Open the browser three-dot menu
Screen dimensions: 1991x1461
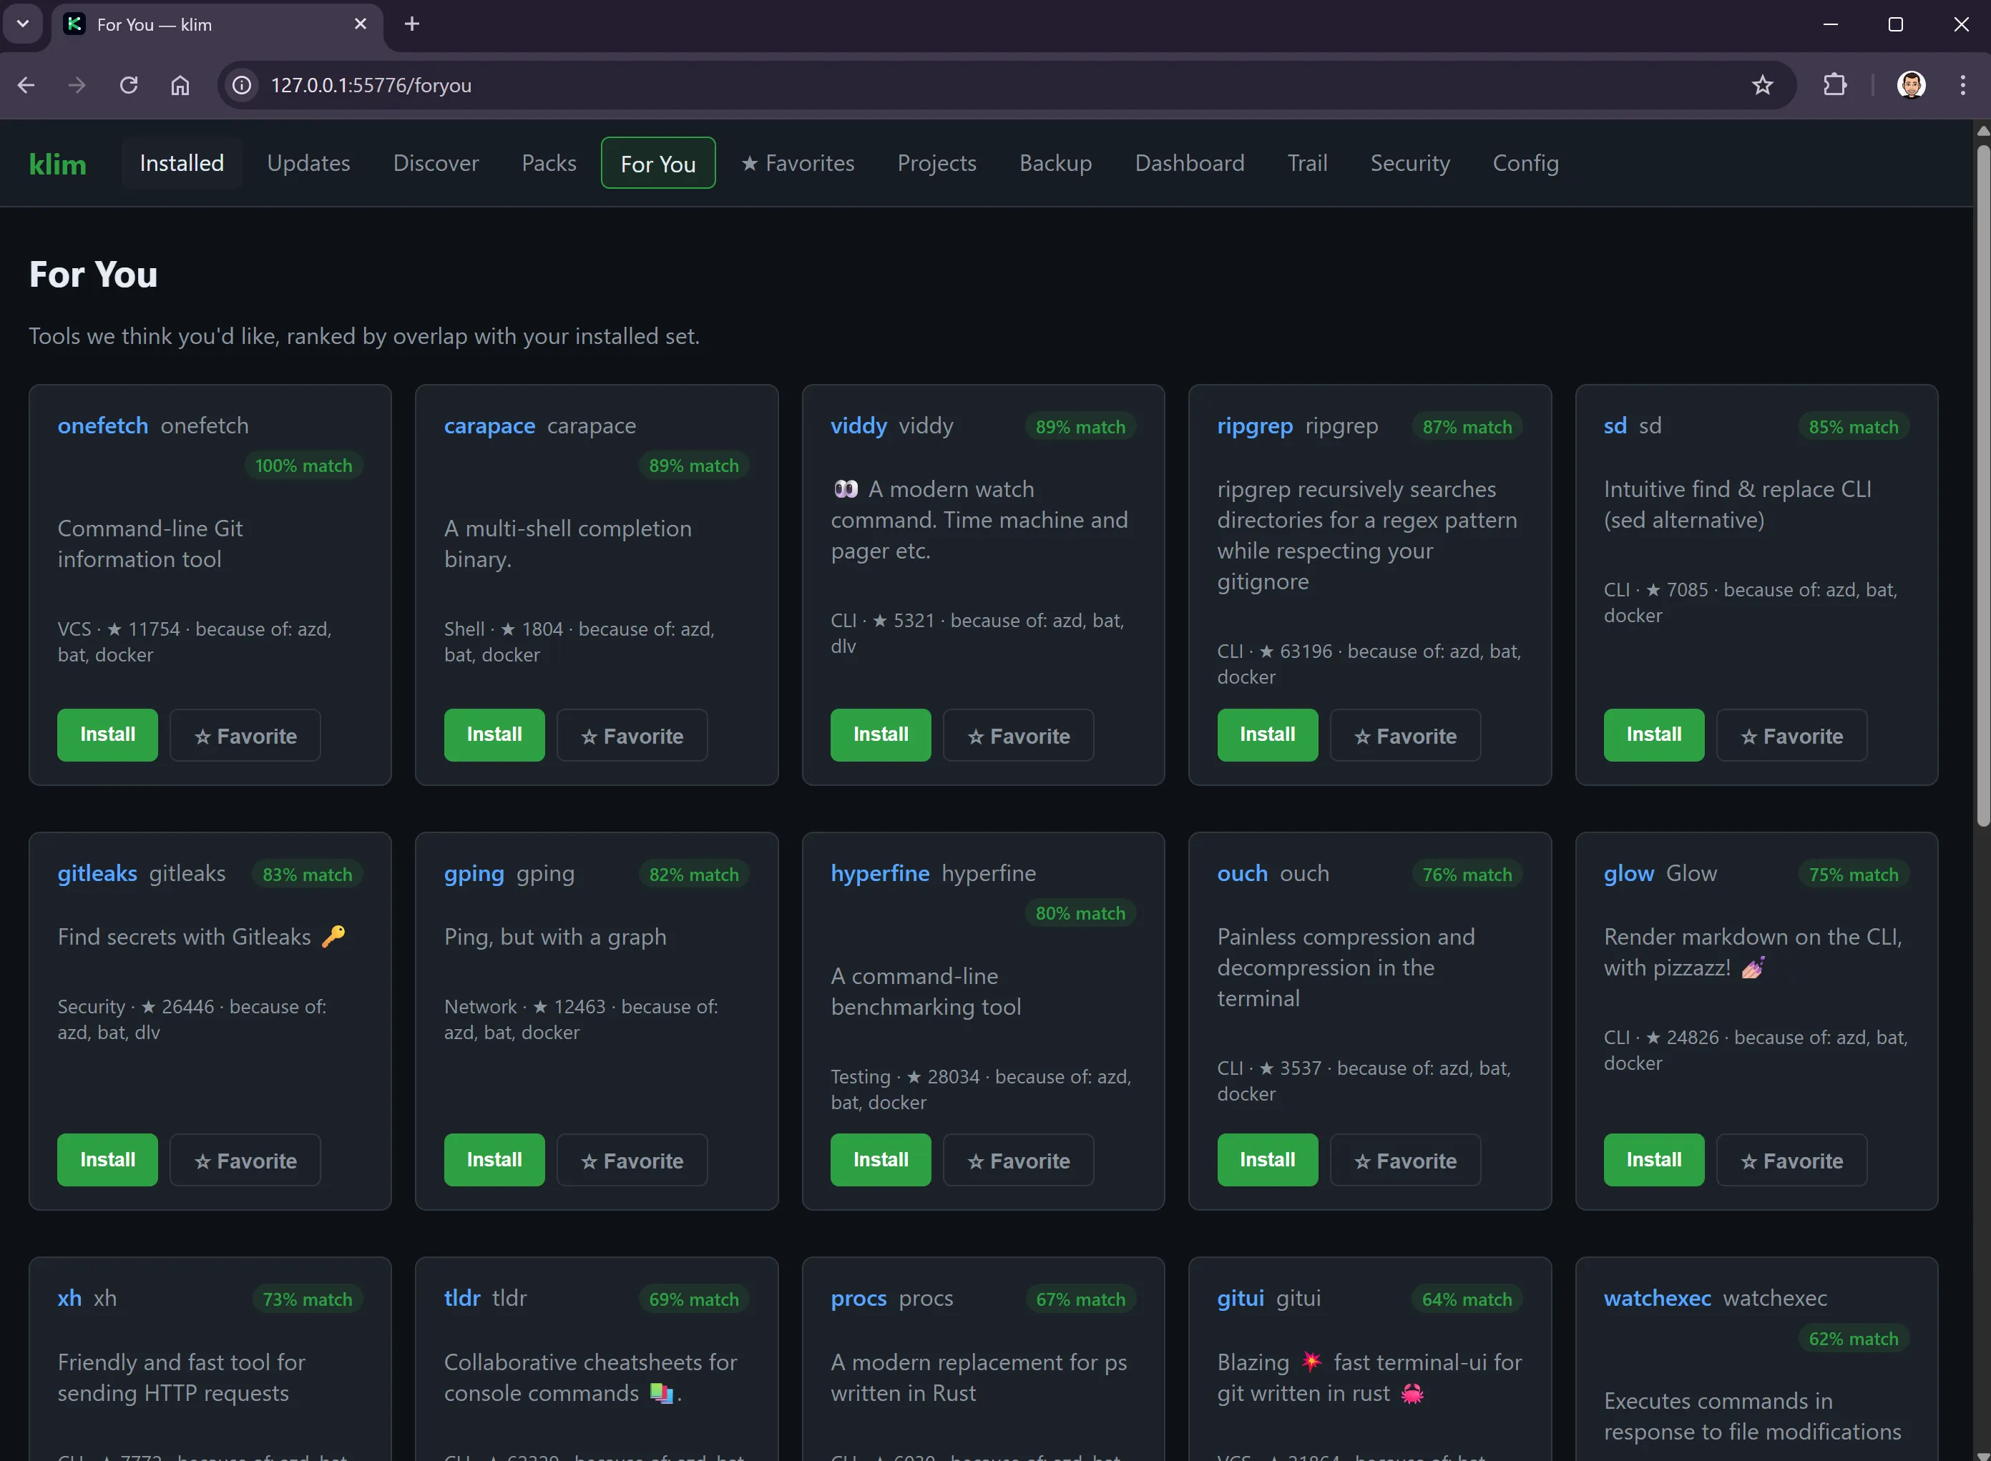coord(1962,85)
